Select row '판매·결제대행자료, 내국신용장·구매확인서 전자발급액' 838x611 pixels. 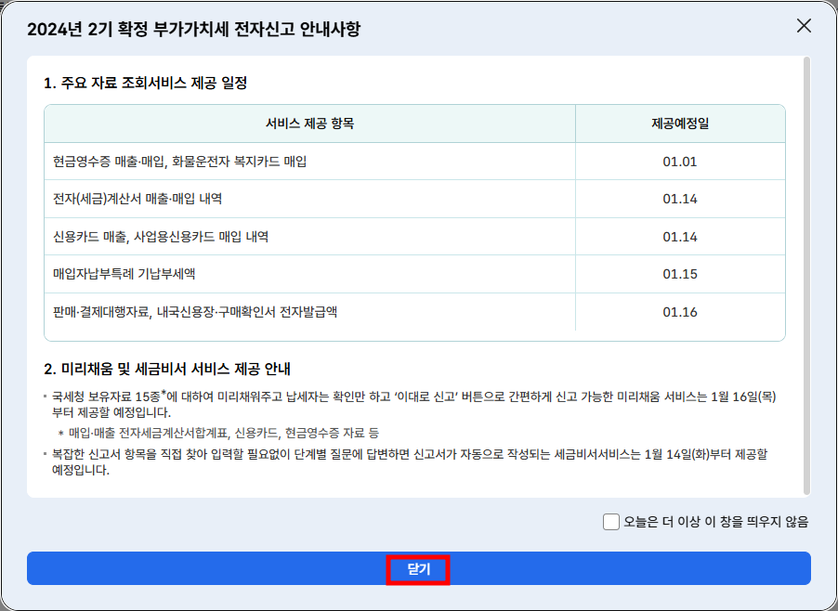pyautogui.click(x=414, y=312)
